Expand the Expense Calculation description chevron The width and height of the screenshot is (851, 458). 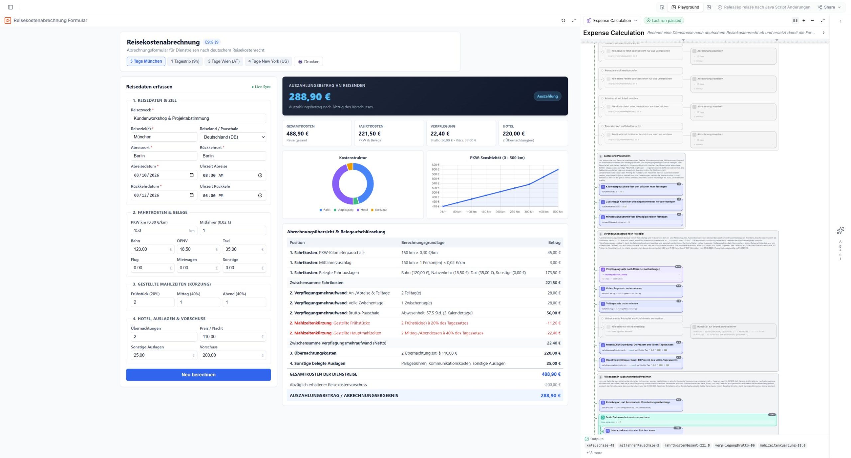[x=823, y=33]
